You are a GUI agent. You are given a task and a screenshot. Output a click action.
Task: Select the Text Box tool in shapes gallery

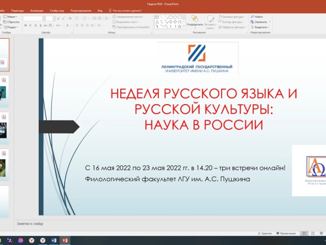click(x=157, y=17)
